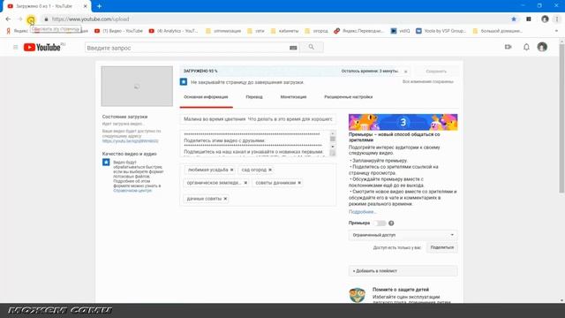The width and height of the screenshot is (565, 318).
Task: Open the YouTube account avatar menu
Action: point(542,47)
